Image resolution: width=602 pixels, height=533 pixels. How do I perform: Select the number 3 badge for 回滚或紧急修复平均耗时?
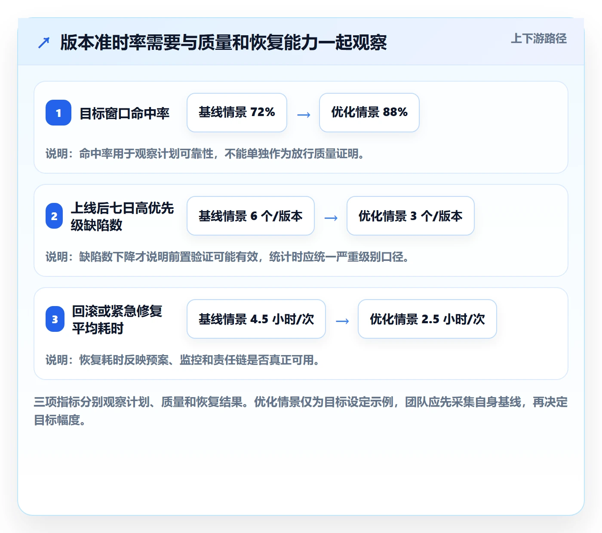55,319
